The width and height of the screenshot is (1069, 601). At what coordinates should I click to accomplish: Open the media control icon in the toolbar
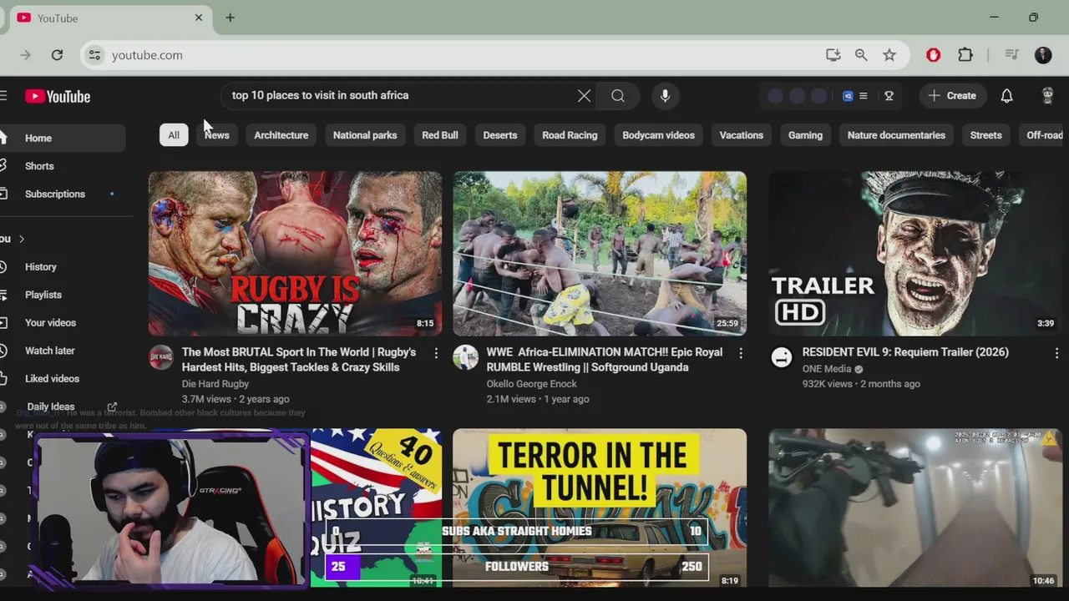coord(1011,55)
